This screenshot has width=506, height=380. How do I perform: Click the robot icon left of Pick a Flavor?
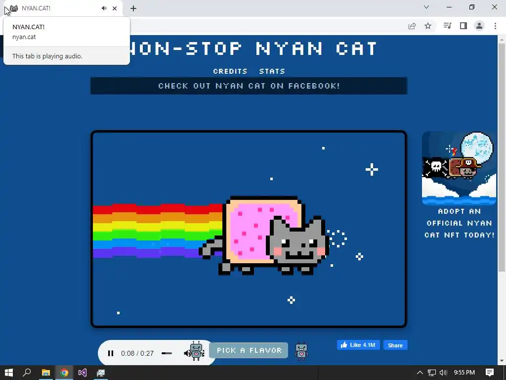[x=197, y=351]
